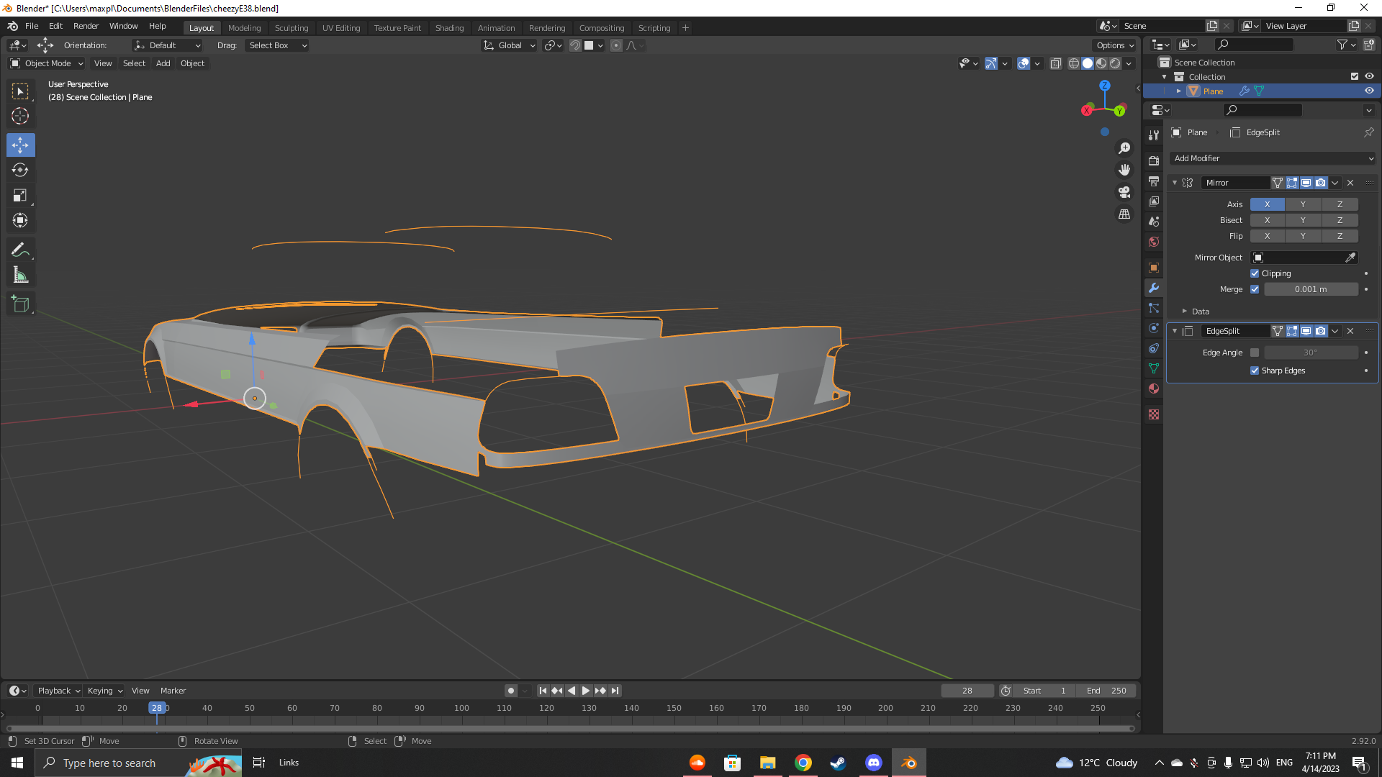Select the Rotate tool in left toolbar
The width and height of the screenshot is (1382, 777).
tap(20, 171)
